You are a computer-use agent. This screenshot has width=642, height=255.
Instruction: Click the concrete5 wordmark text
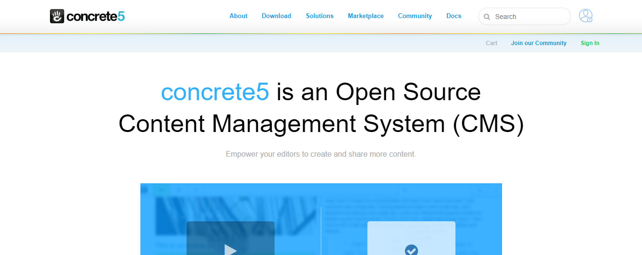coord(96,17)
